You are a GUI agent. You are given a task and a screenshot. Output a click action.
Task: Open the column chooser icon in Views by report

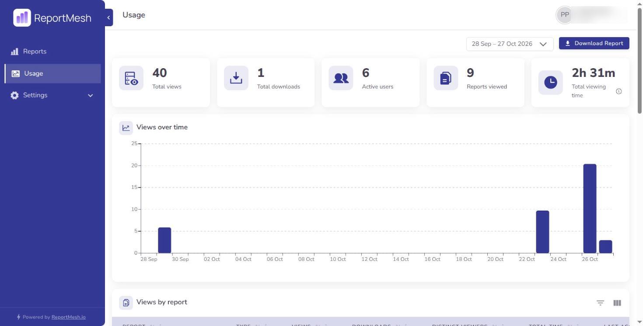click(617, 303)
